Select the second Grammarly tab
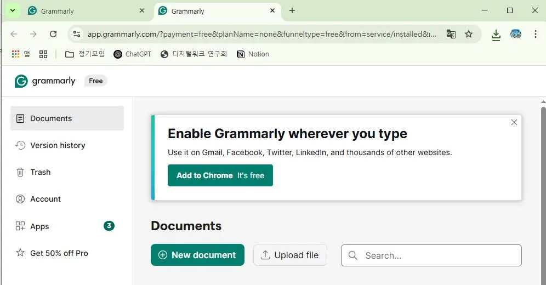The height and width of the screenshot is (285, 546). point(218,11)
